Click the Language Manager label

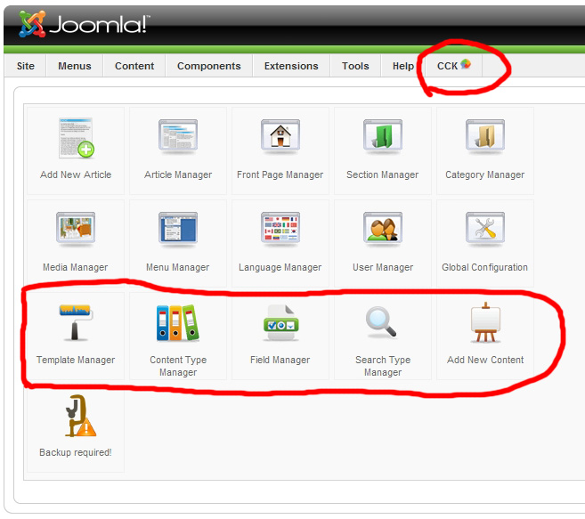tap(280, 267)
